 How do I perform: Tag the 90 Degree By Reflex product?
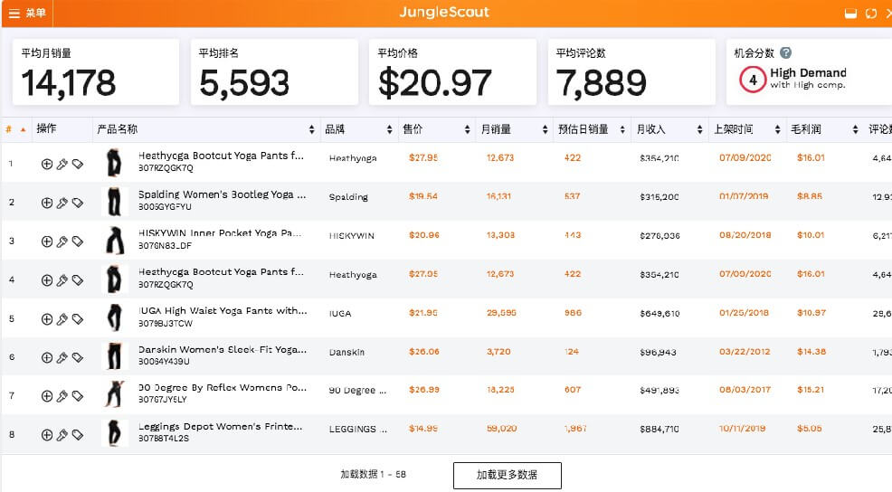point(78,396)
